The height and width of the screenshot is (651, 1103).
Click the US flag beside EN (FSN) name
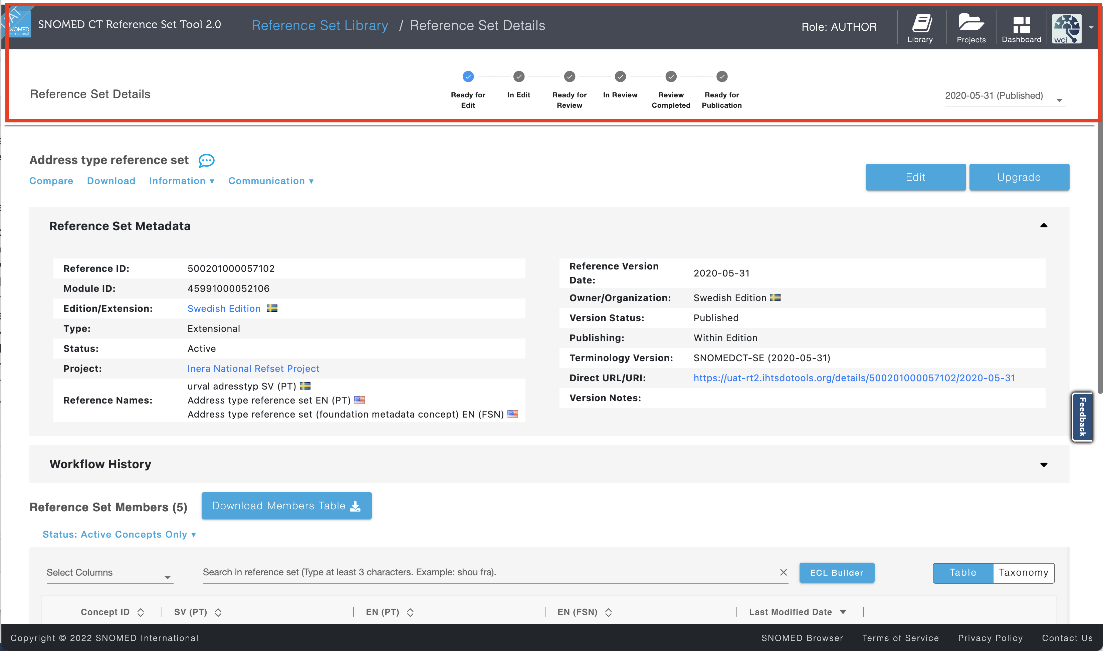tap(512, 414)
